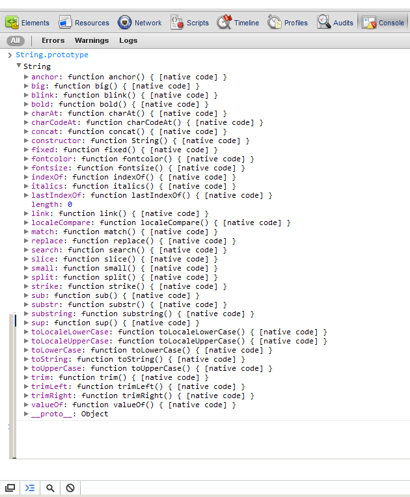Click the trimLeft property name

[49, 386]
